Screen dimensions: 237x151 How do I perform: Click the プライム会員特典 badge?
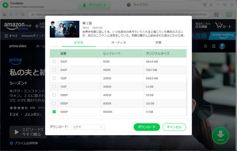click(24, 143)
